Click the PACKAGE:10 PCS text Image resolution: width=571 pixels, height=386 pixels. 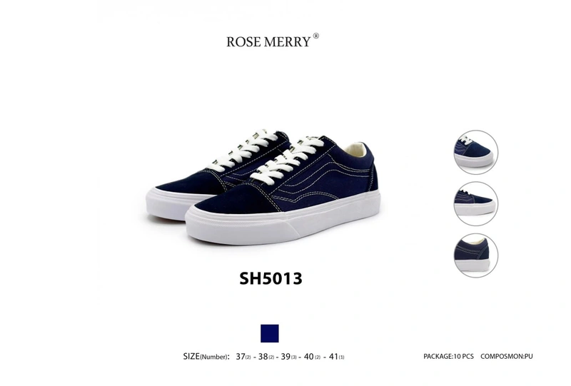point(448,356)
